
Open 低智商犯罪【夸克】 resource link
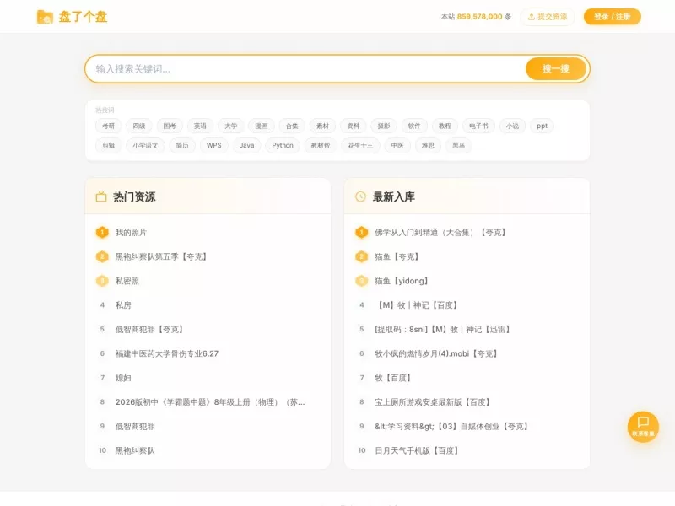[150, 330]
